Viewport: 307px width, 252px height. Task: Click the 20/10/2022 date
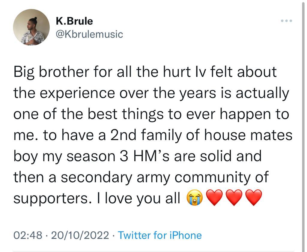click(80, 235)
